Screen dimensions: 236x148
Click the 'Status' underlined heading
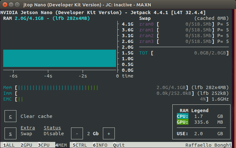52,128
